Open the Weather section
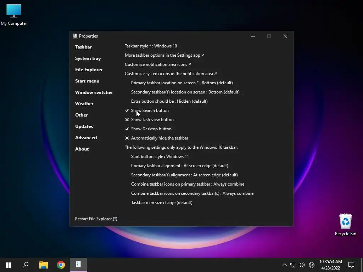The width and height of the screenshot is (363, 272). coord(84,104)
